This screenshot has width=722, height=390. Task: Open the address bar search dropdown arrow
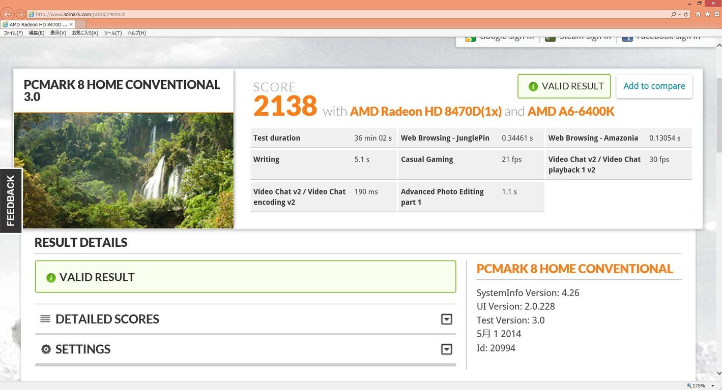pyautogui.click(x=680, y=14)
